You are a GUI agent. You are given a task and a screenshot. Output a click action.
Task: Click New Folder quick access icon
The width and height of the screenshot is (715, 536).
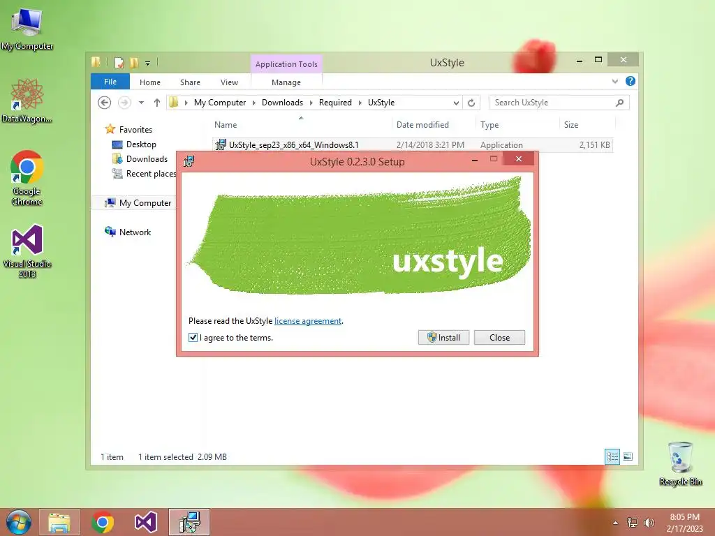coord(134,63)
